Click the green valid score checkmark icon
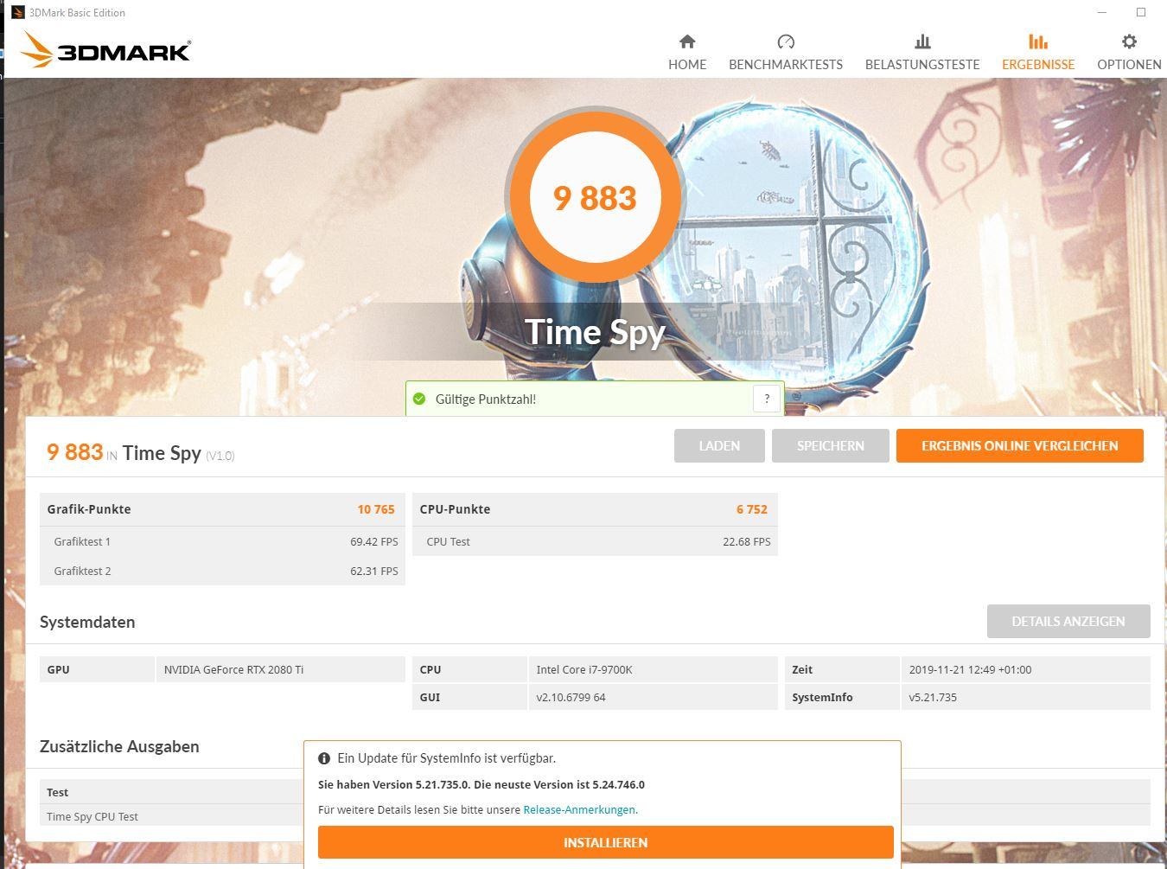 (x=419, y=399)
